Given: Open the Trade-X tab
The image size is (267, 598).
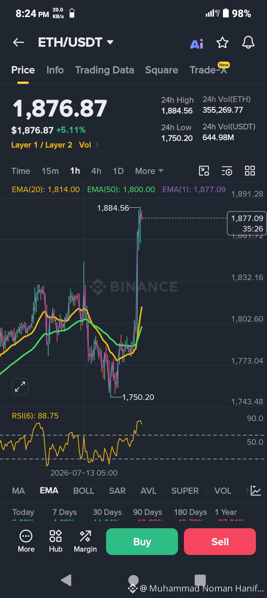Looking at the screenshot, I should tap(208, 70).
